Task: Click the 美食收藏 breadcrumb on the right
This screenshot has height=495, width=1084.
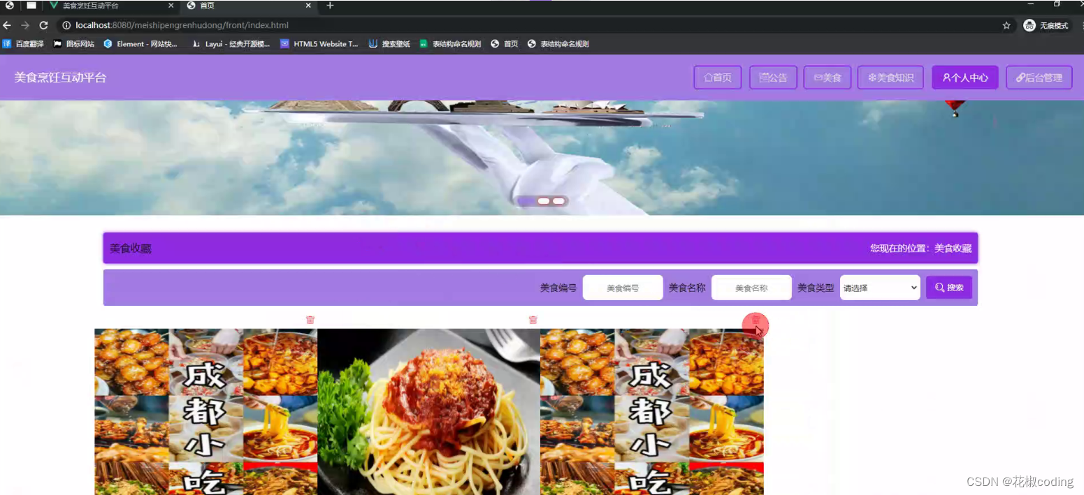Action: (953, 249)
